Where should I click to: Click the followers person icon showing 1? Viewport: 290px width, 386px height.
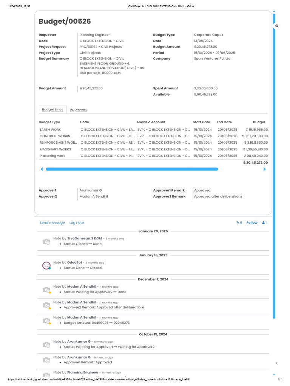point(264,222)
